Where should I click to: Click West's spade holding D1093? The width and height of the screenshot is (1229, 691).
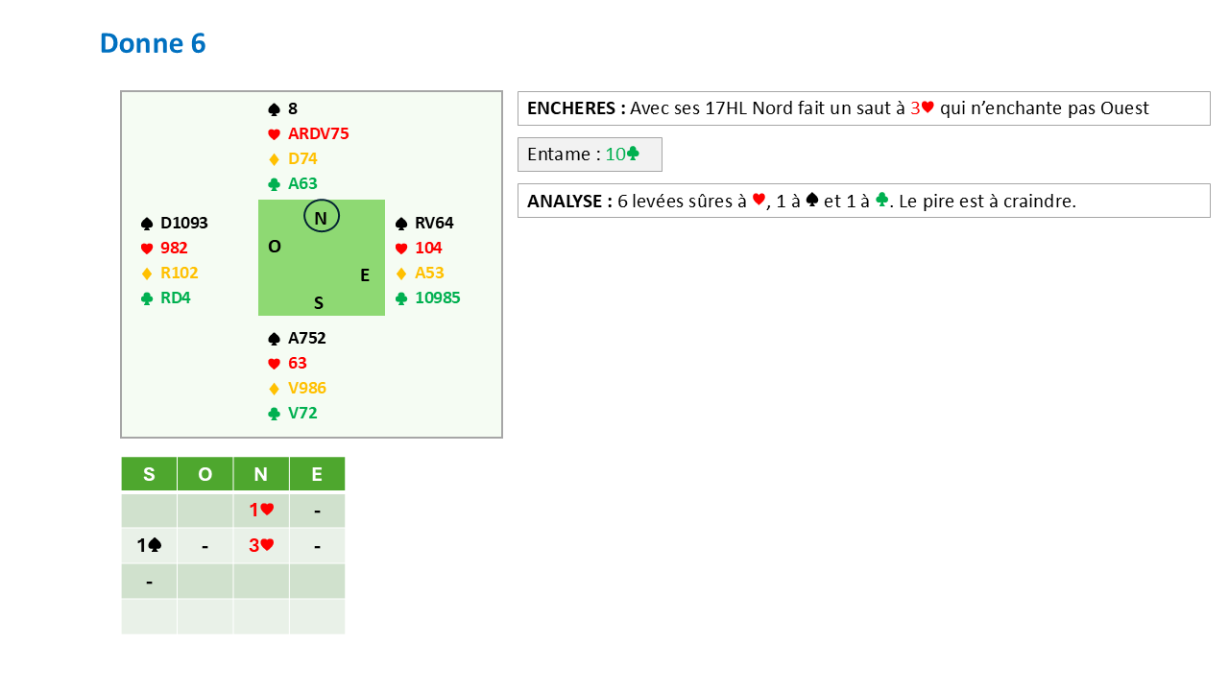183,224
